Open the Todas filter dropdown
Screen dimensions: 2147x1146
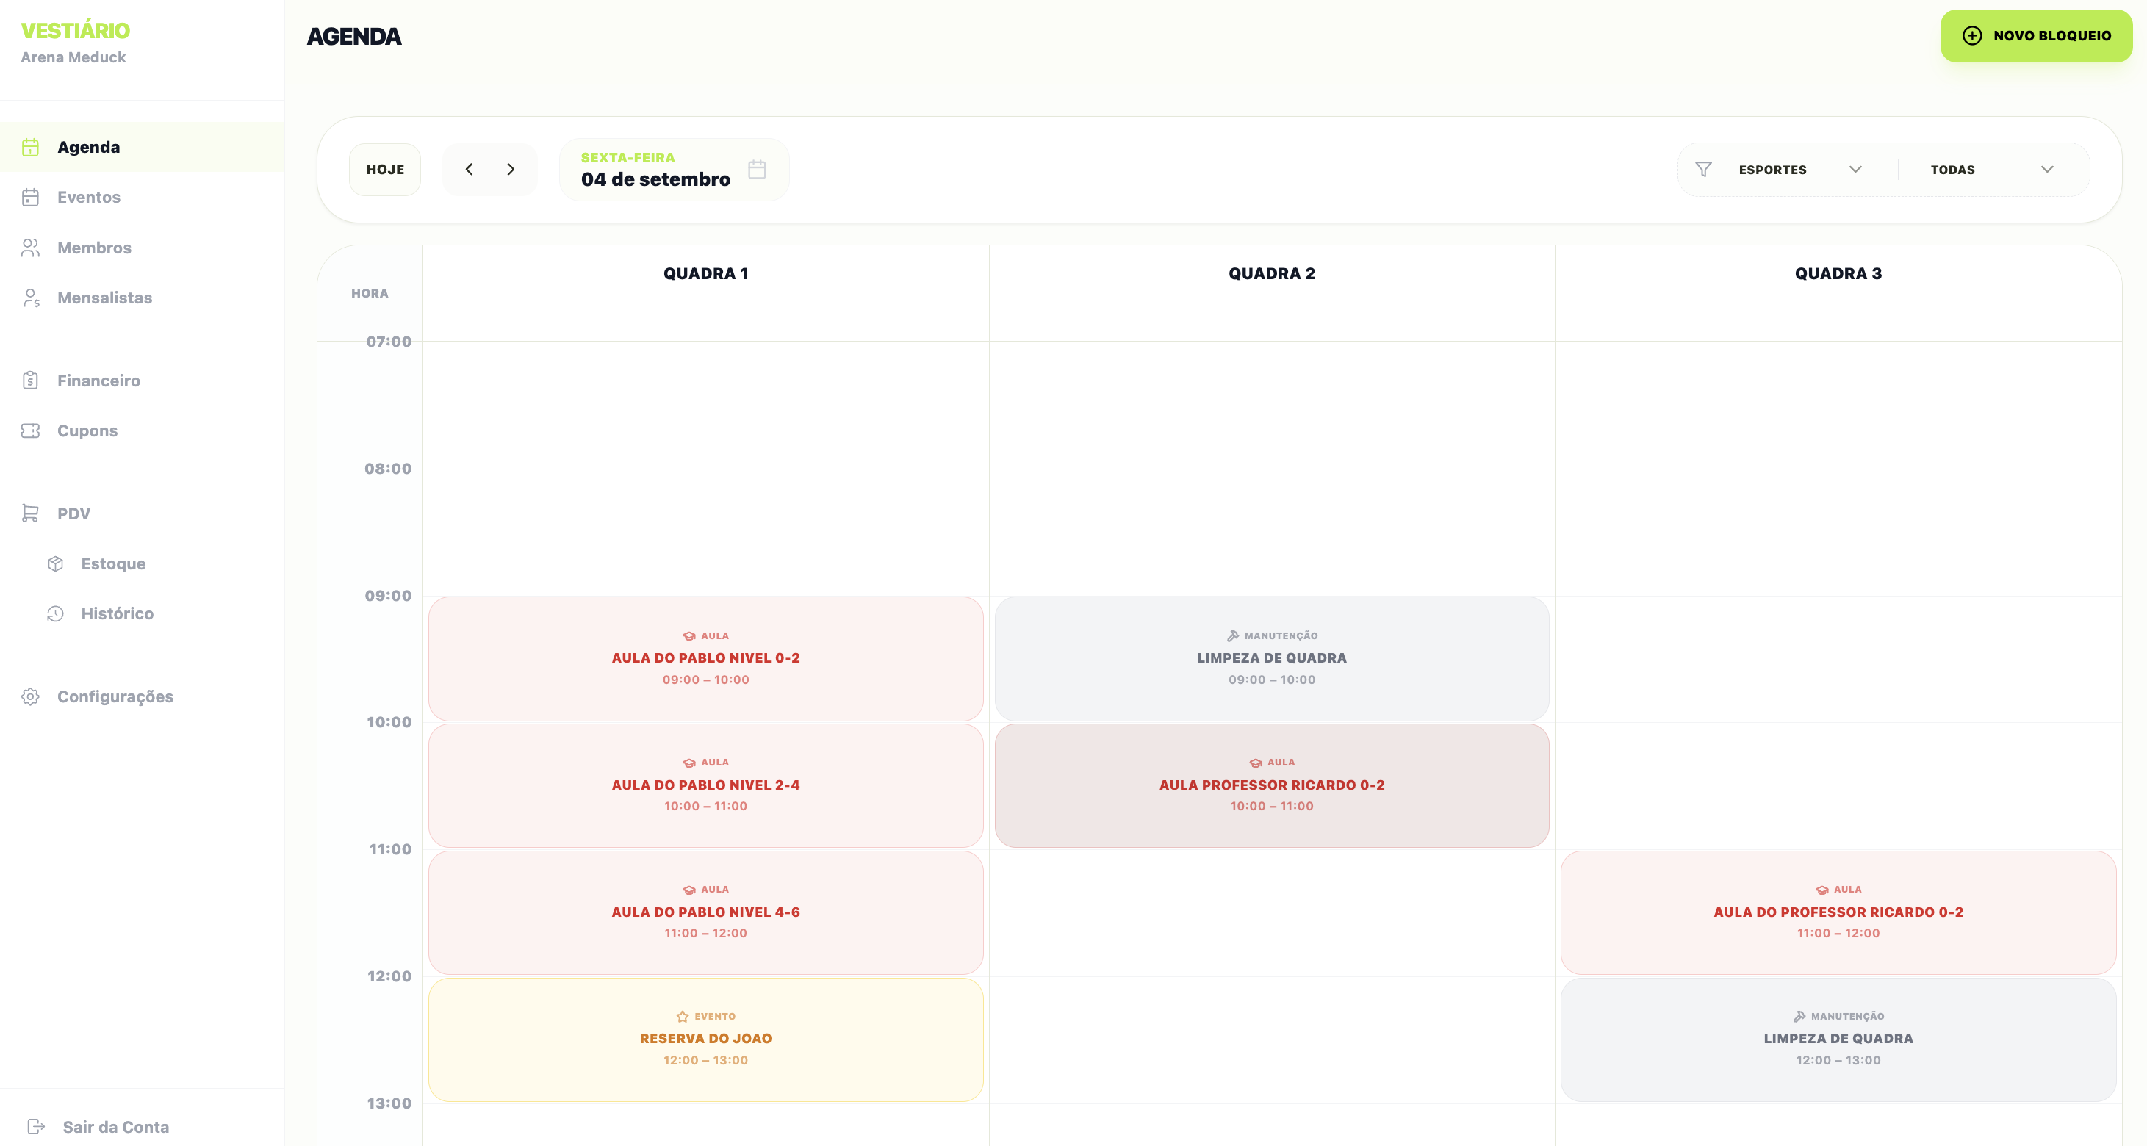pyautogui.click(x=1992, y=169)
